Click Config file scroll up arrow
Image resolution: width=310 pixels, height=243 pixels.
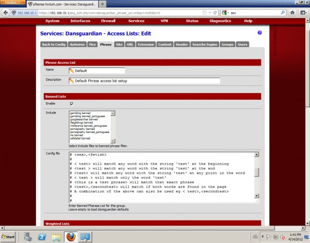(257, 154)
